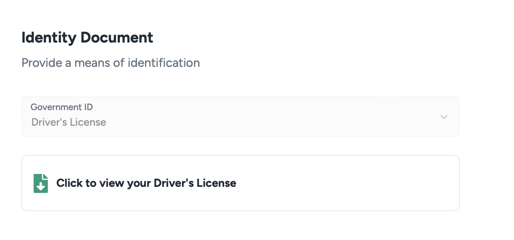Open the Driver's License document card

[x=240, y=183]
